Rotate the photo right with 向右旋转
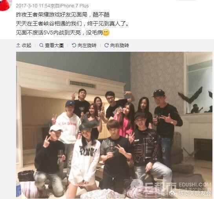 tap(117, 45)
